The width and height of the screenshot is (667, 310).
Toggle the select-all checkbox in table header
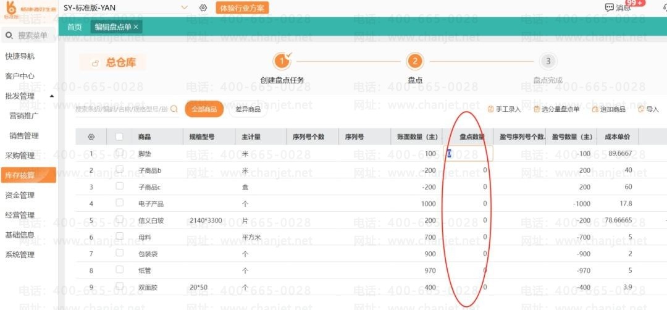(120, 137)
